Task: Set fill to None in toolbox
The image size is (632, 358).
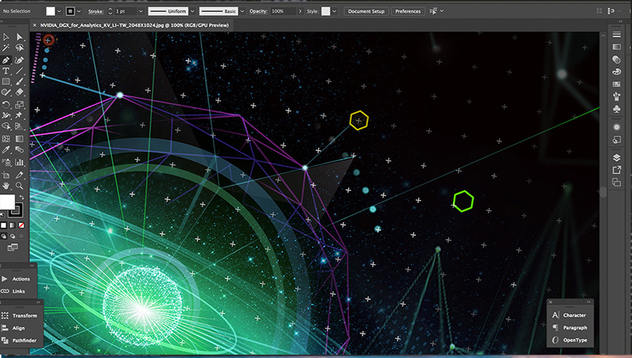Action: 20,225
